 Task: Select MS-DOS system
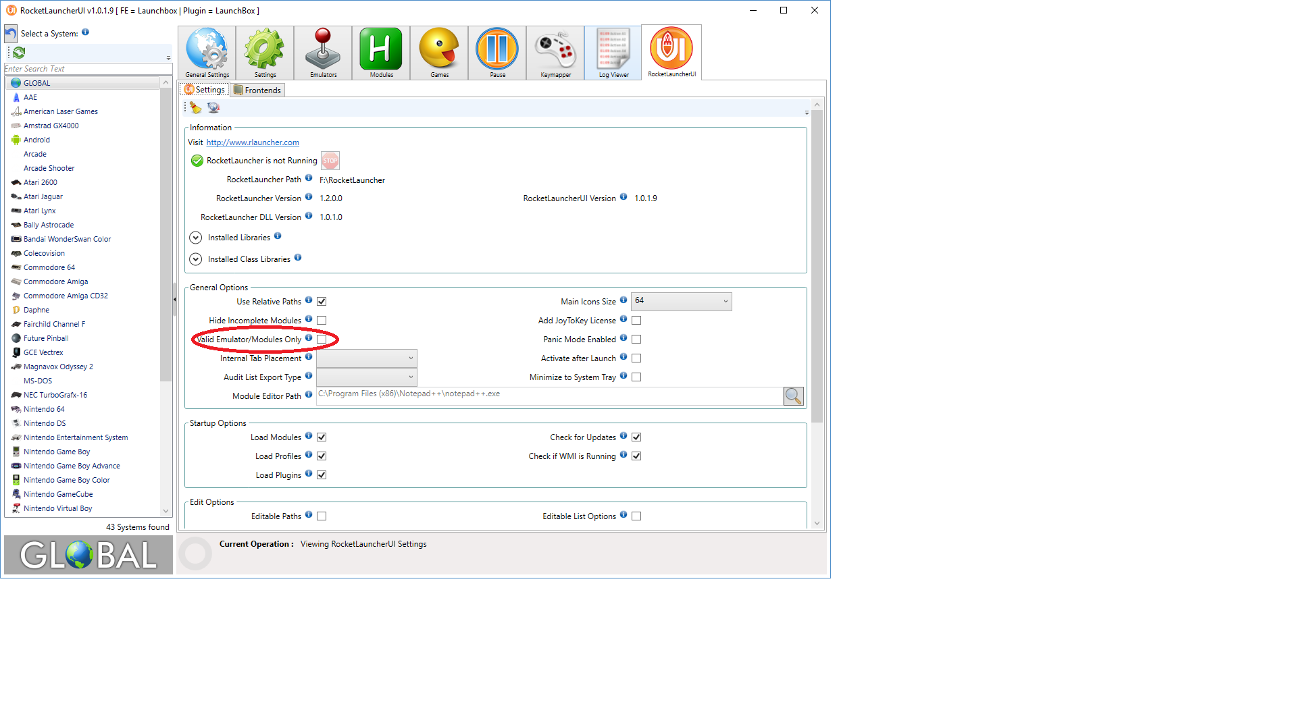[82, 381]
